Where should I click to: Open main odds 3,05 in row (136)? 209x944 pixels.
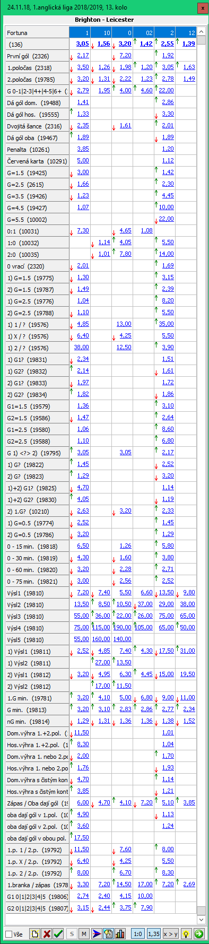pyautogui.click(x=82, y=44)
